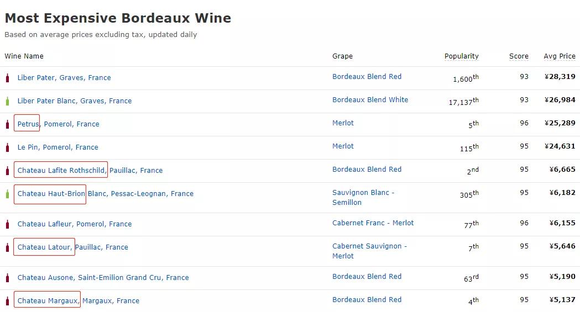Click red bottle icon beside Chateau Lafleur

(7, 224)
